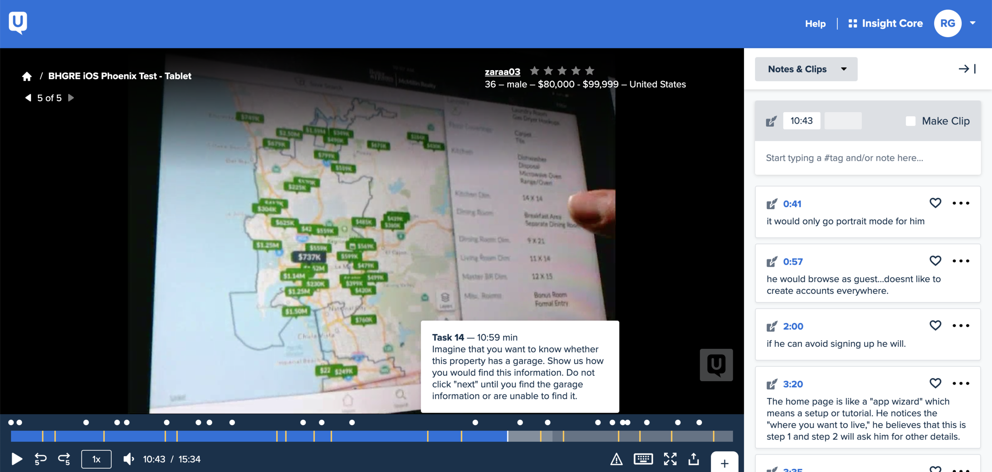Image resolution: width=992 pixels, height=472 pixels.
Task: Open the Help link
Action: [815, 24]
